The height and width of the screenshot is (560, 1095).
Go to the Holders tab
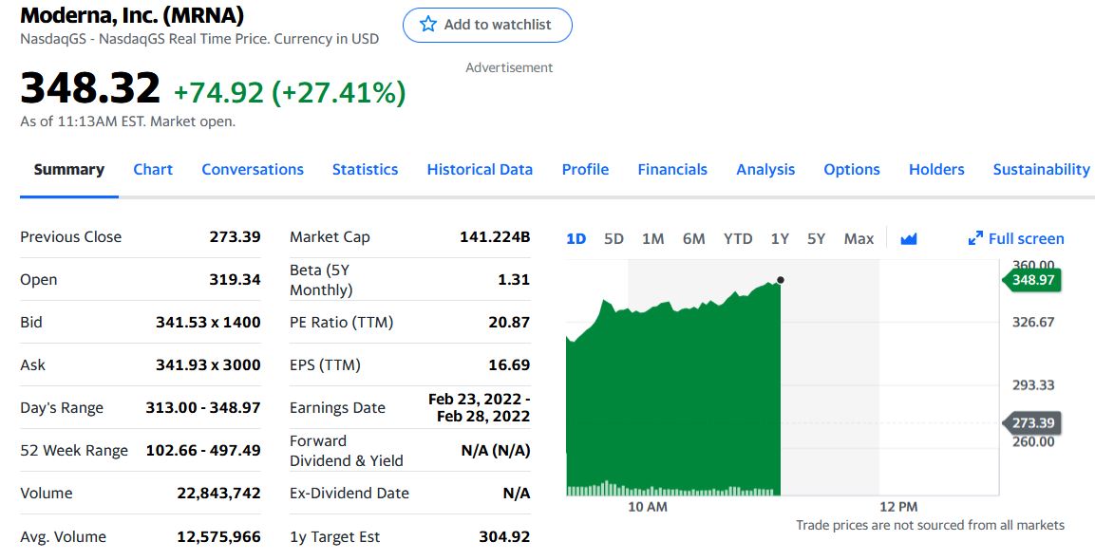click(936, 170)
